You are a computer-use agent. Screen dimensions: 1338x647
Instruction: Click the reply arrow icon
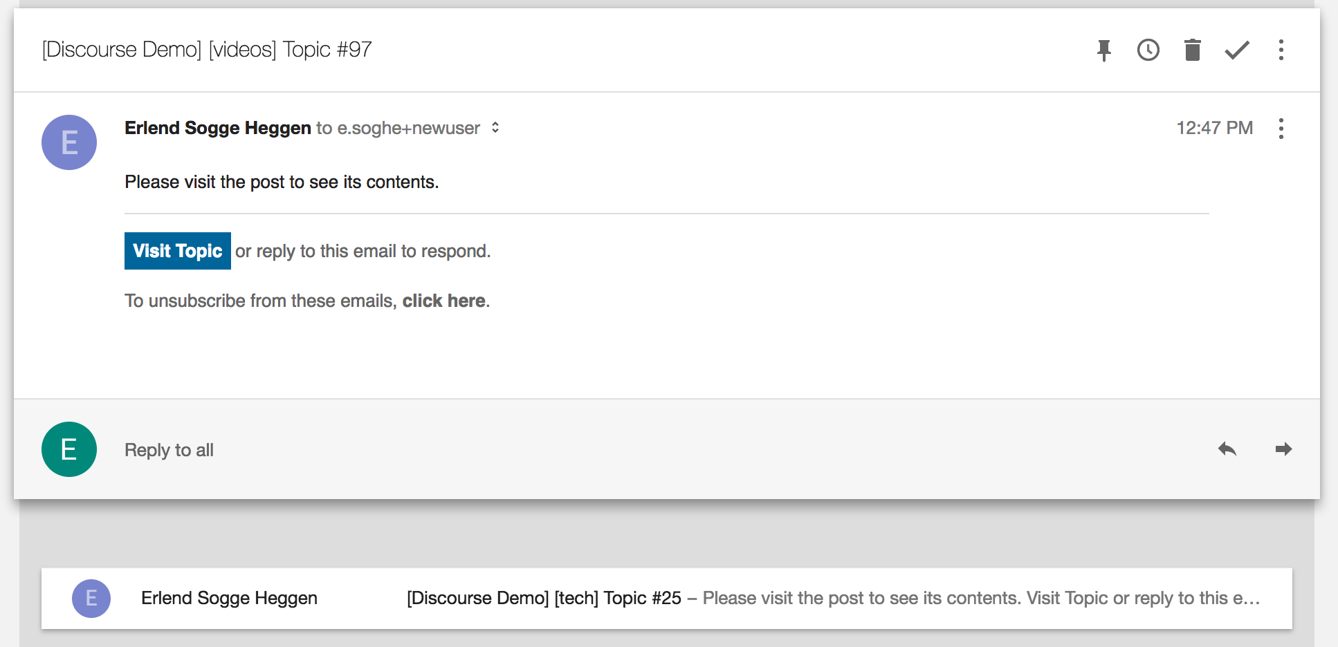point(1227,449)
